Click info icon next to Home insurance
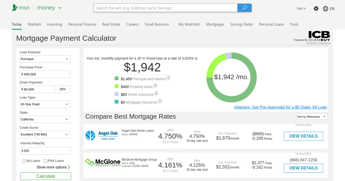Image resolution: width=345 pixels, height=181 pixels. tap(156, 93)
